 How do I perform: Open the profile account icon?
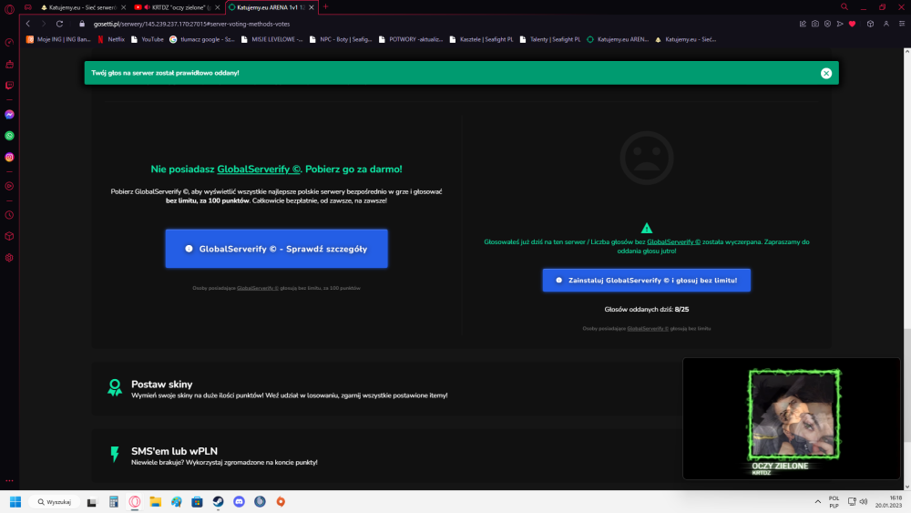(886, 24)
